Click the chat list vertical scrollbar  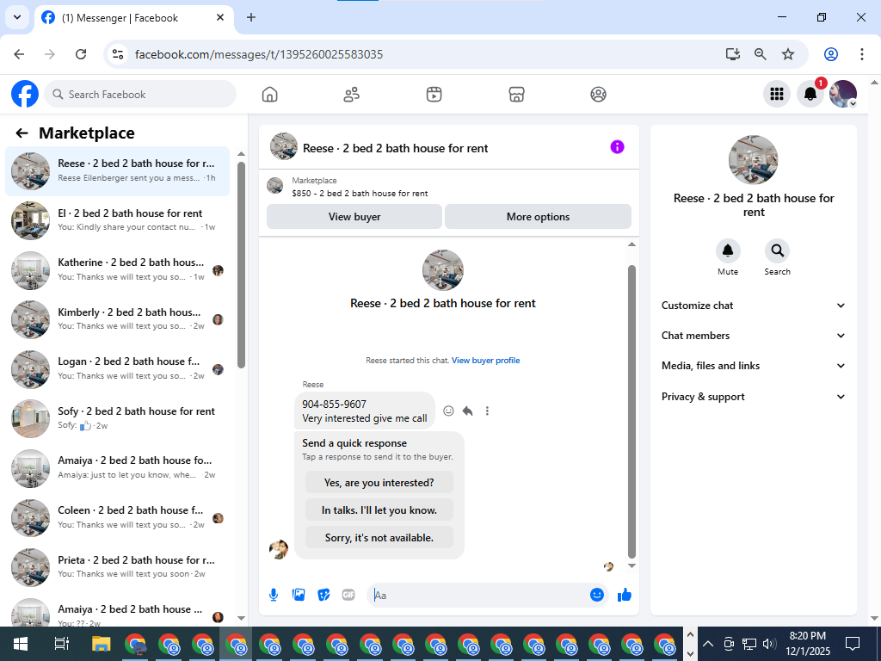(x=241, y=264)
